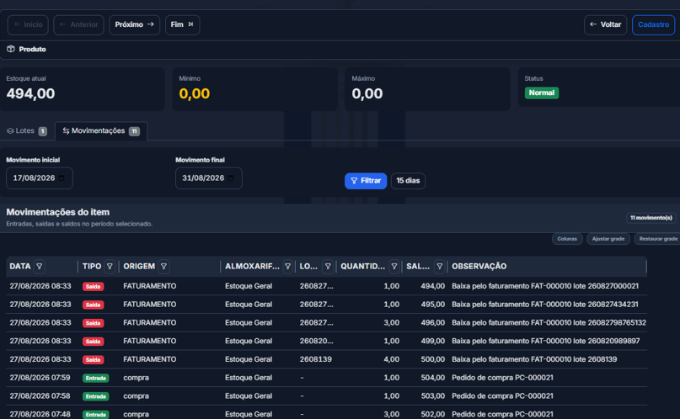Jump to Fim record
The height and width of the screenshot is (419, 680).
coord(182,24)
